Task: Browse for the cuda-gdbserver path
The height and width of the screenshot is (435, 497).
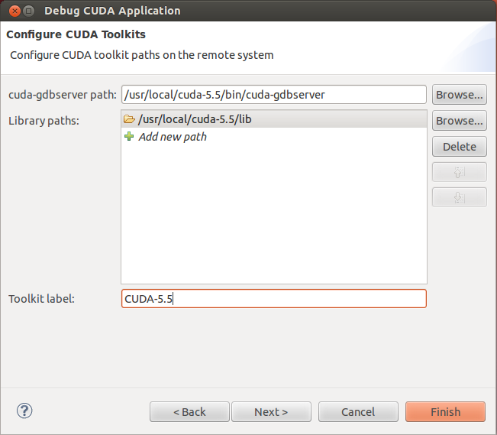Action: 459,95
